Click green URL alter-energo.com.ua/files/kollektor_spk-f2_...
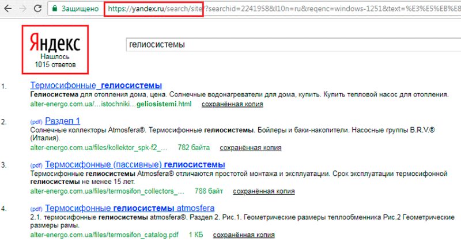 coord(99,148)
